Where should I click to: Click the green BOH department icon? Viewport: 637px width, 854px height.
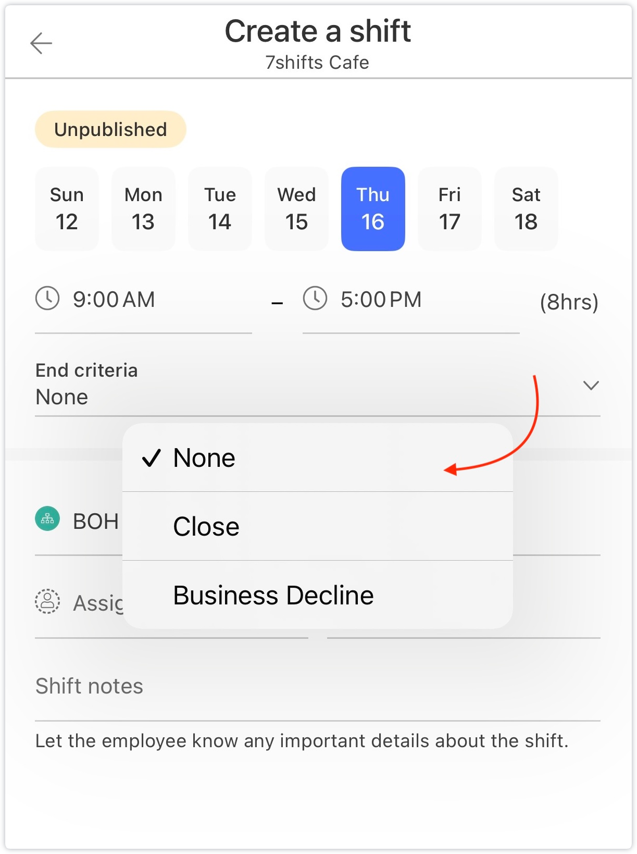pos(47,519)
